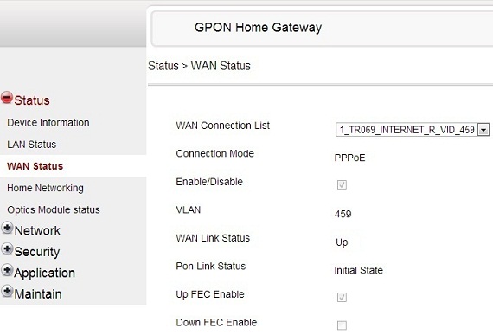Open Optics Module status page

click(x=54, y=209)
